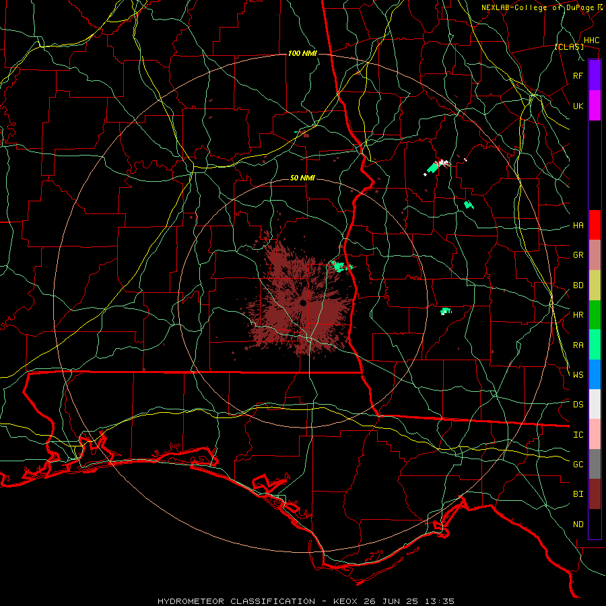The height and width of the screenshot is (606, 606).
Task: Click the white DS legend swatch
Action: point(595,404)
